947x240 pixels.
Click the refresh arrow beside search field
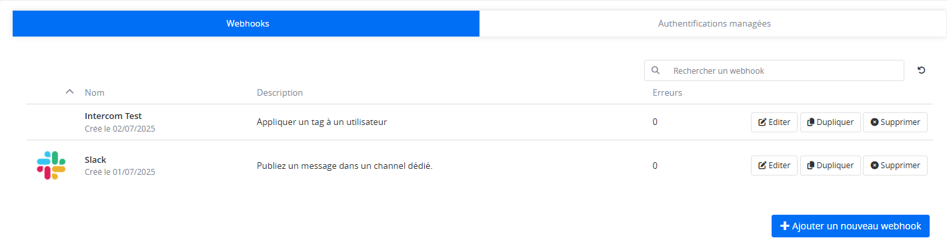pos(922,70)
